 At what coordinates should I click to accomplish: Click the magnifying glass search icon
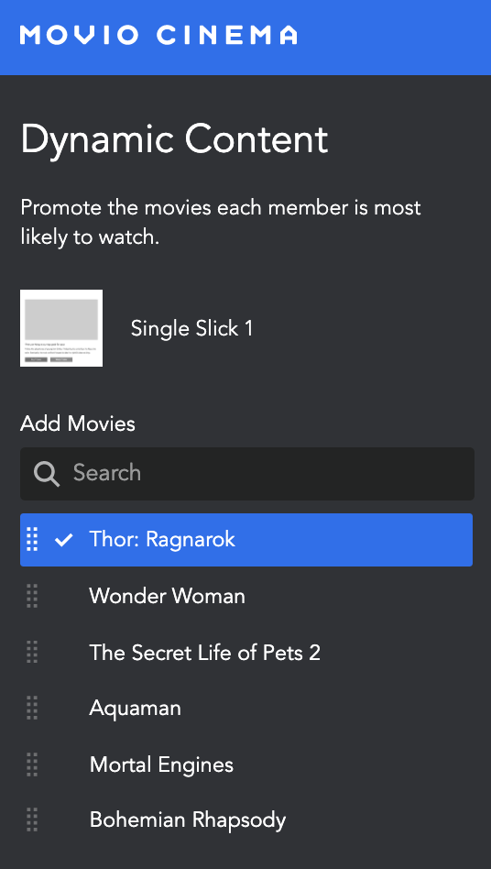[x=47, y=475]
